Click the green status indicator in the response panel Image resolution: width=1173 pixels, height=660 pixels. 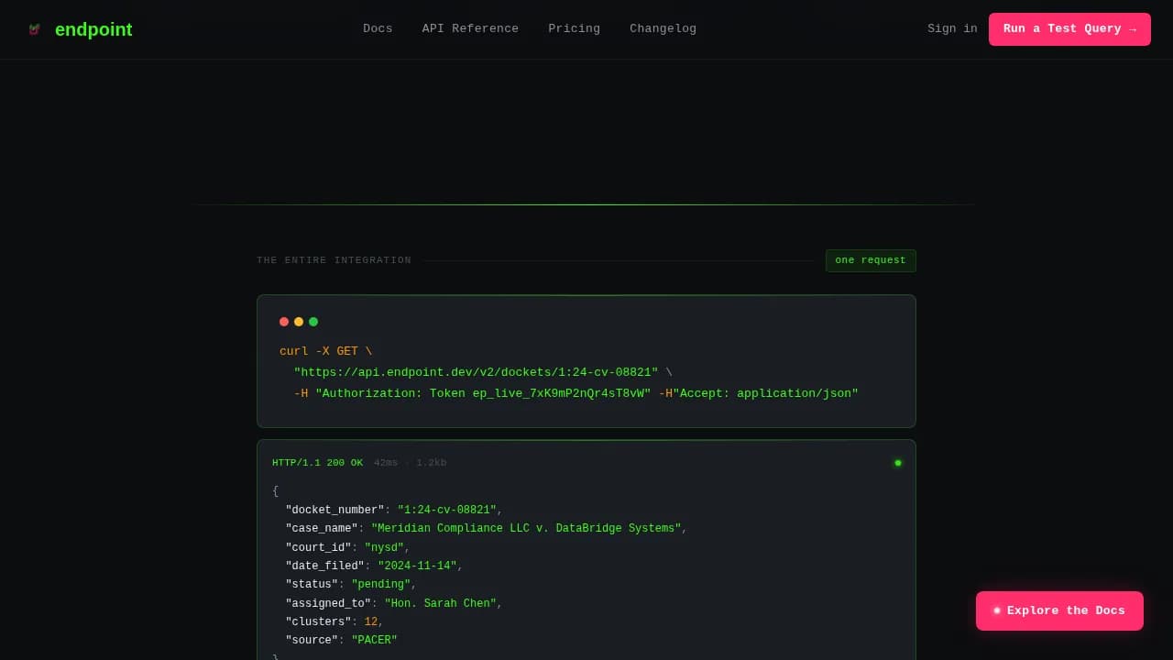pos(898,463)
